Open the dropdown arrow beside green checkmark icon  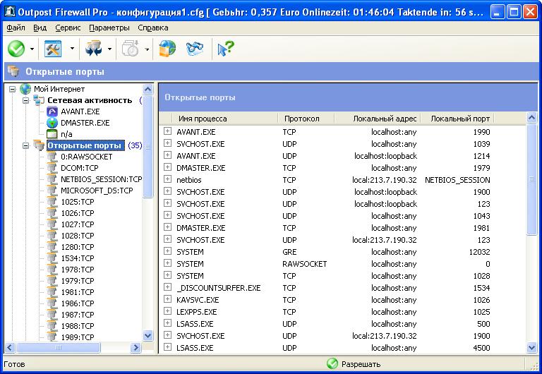pos(32,49)
